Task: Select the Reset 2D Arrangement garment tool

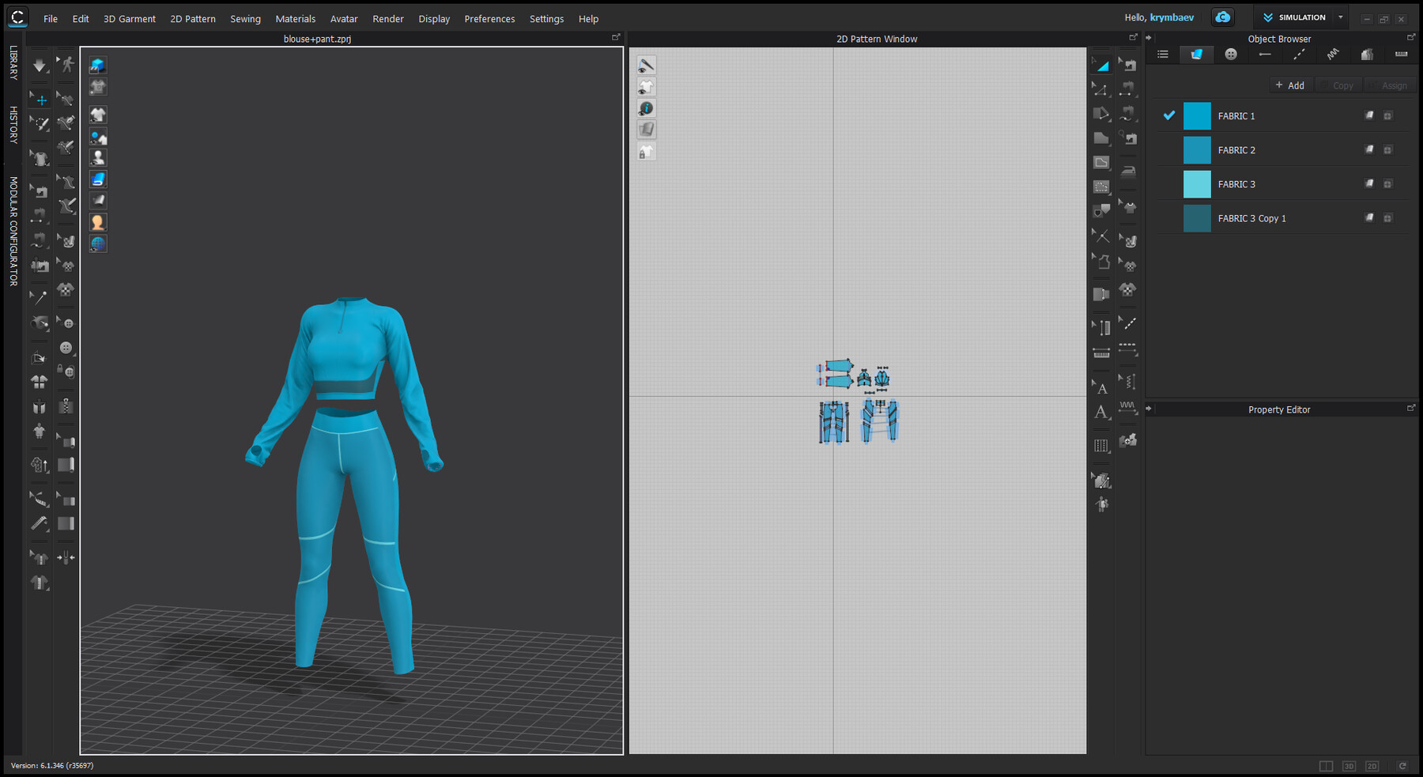Action: pyautogui.click(x=39, y=382)
